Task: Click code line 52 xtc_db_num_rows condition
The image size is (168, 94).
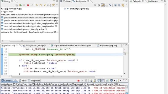Action: 48,60
